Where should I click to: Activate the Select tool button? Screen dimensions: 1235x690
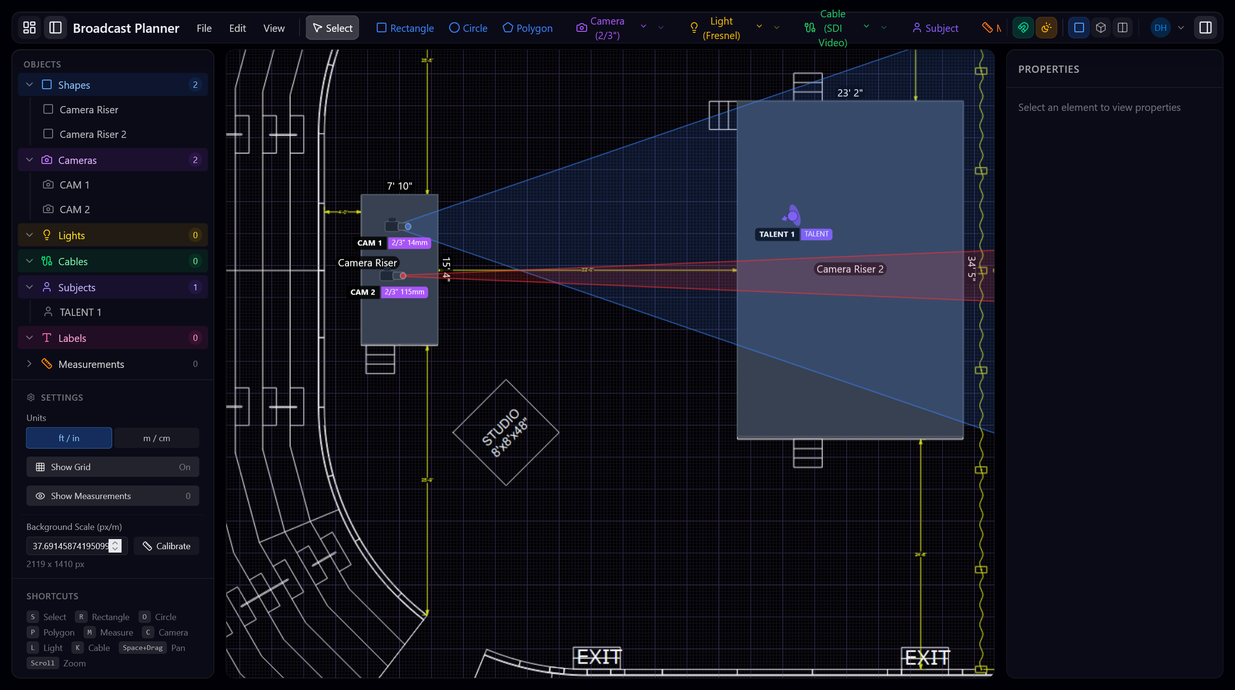tap(332, 27)
